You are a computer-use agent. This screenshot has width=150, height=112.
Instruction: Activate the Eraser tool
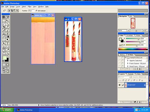[x=4, y=37]
